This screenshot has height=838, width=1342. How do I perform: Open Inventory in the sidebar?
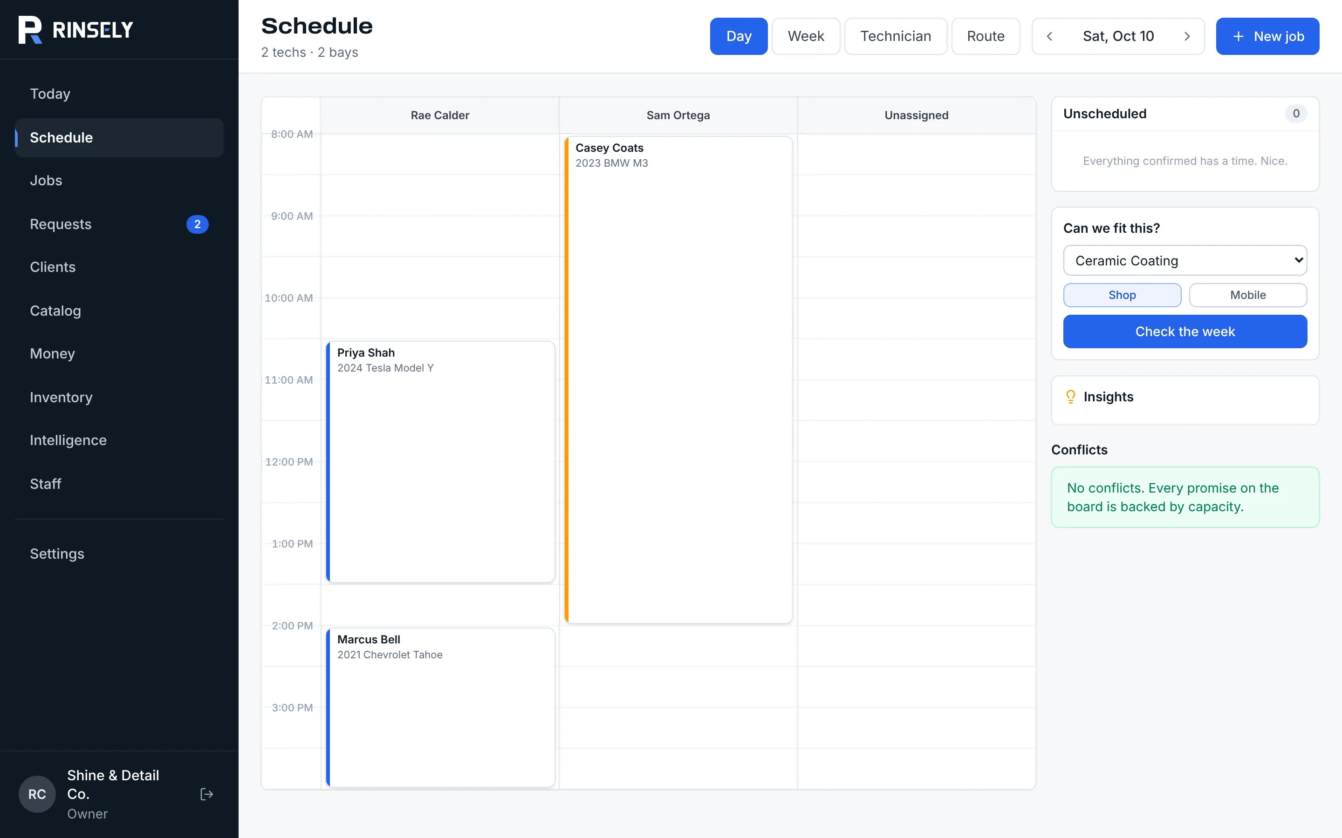point(119,398)
